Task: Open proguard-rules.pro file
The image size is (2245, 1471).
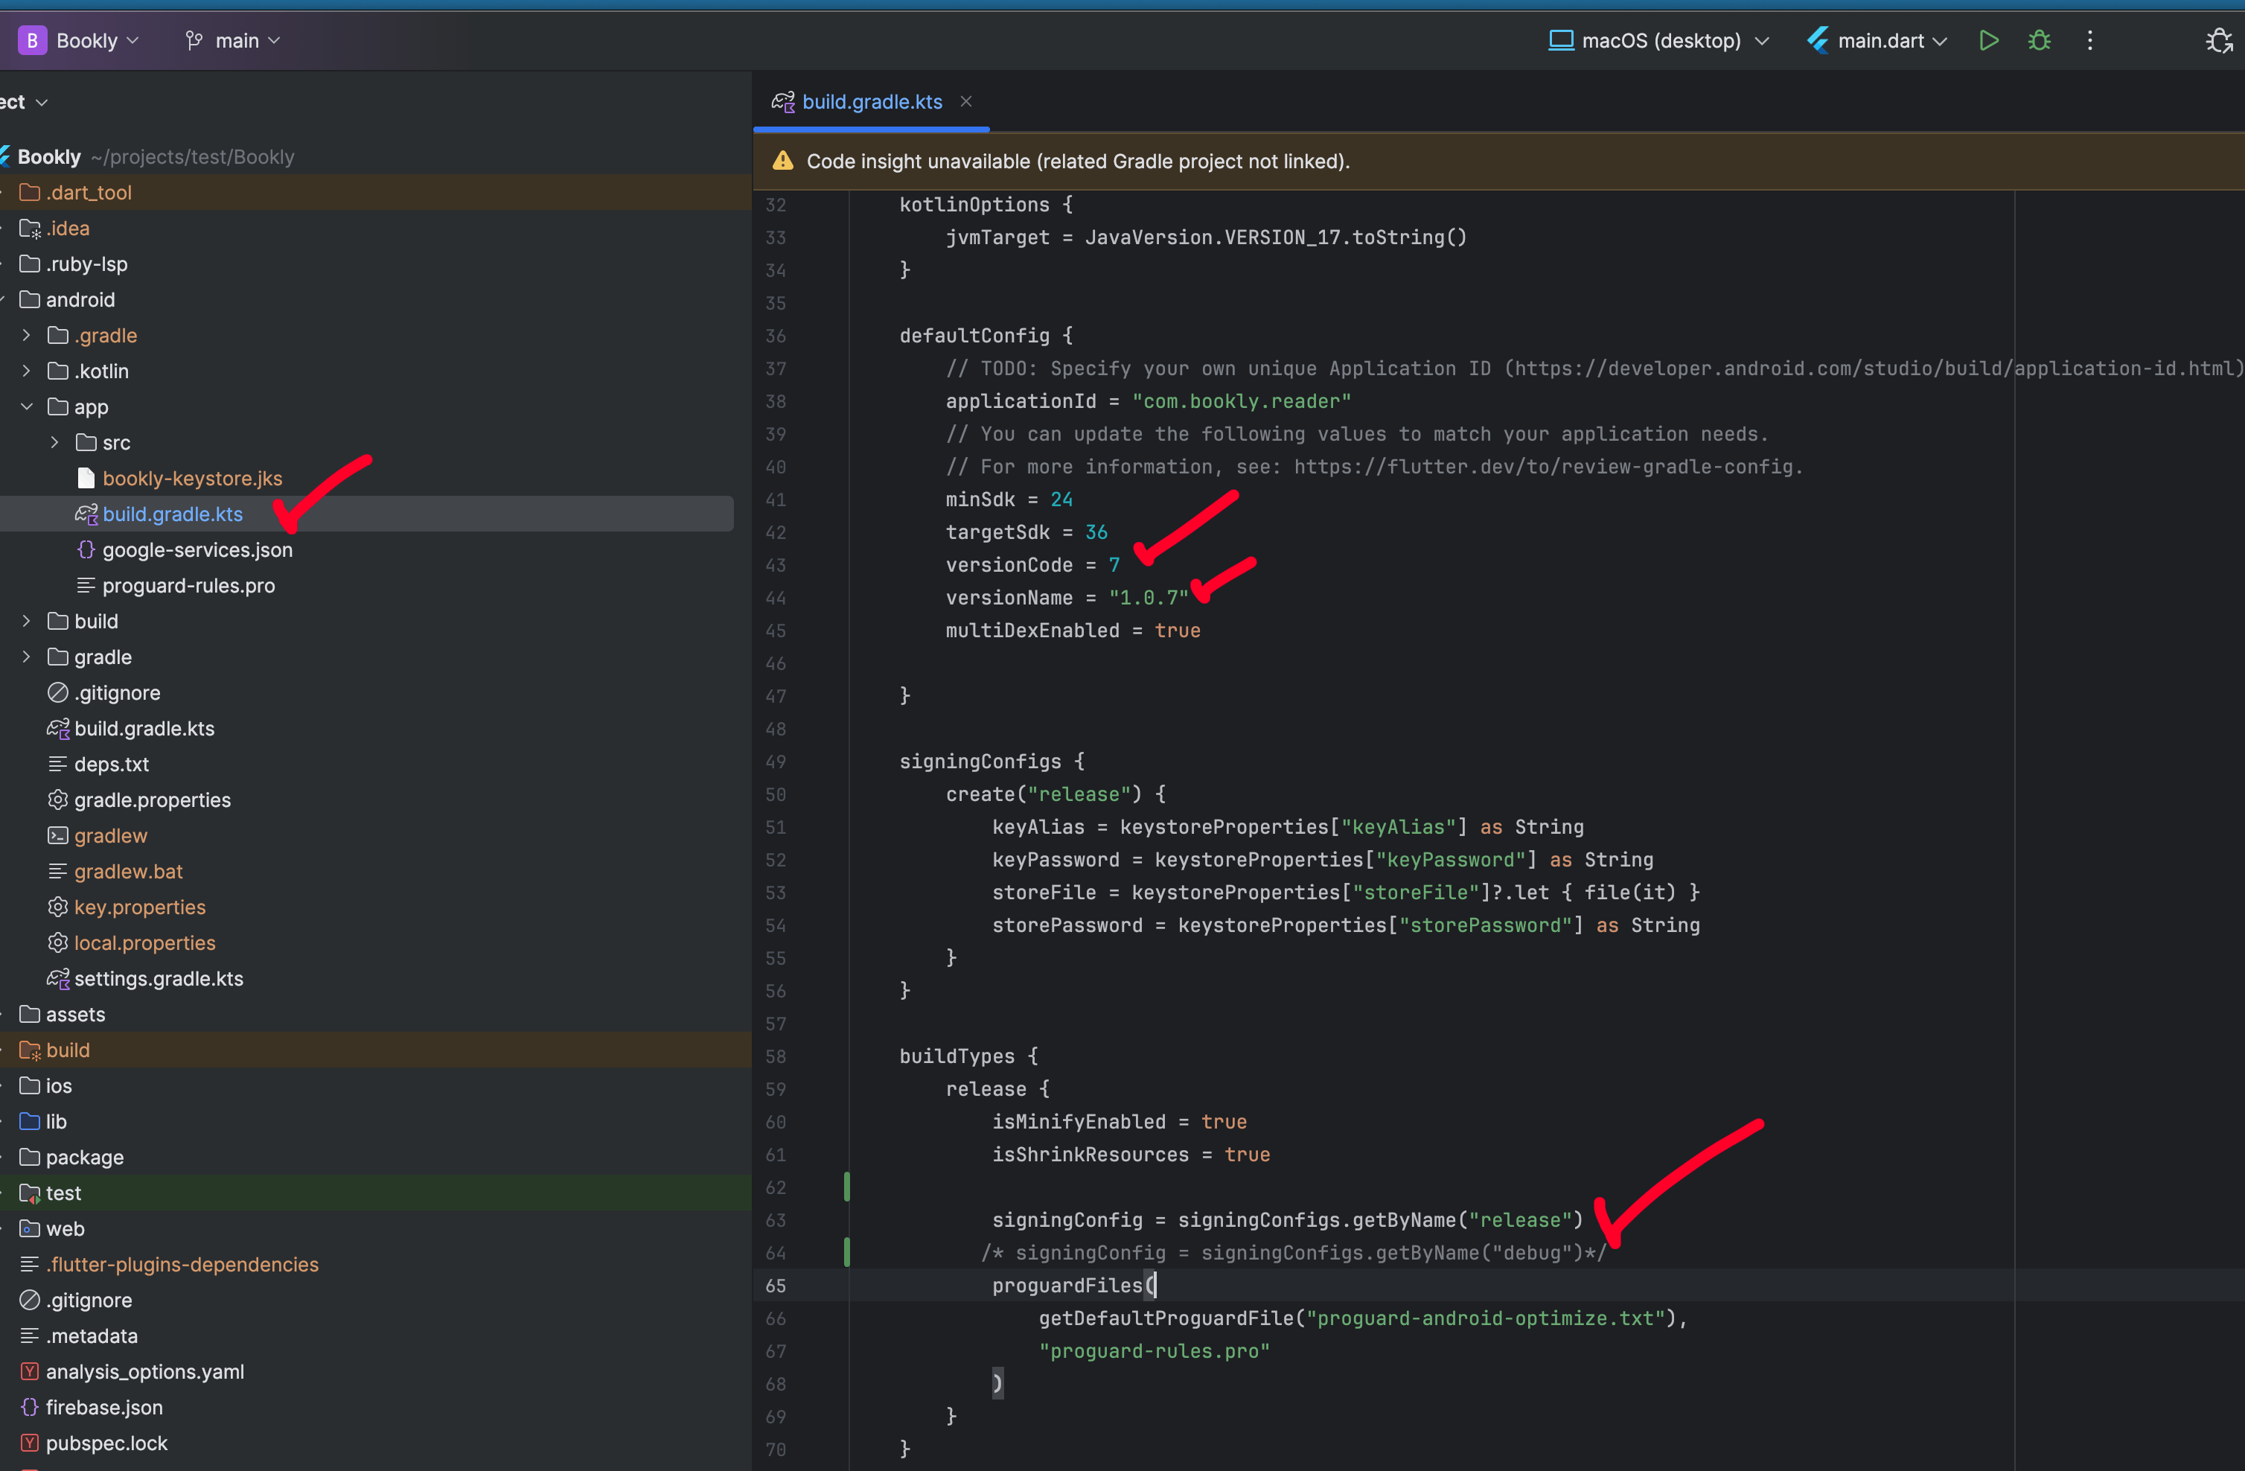Action: [x=188, y=586]
